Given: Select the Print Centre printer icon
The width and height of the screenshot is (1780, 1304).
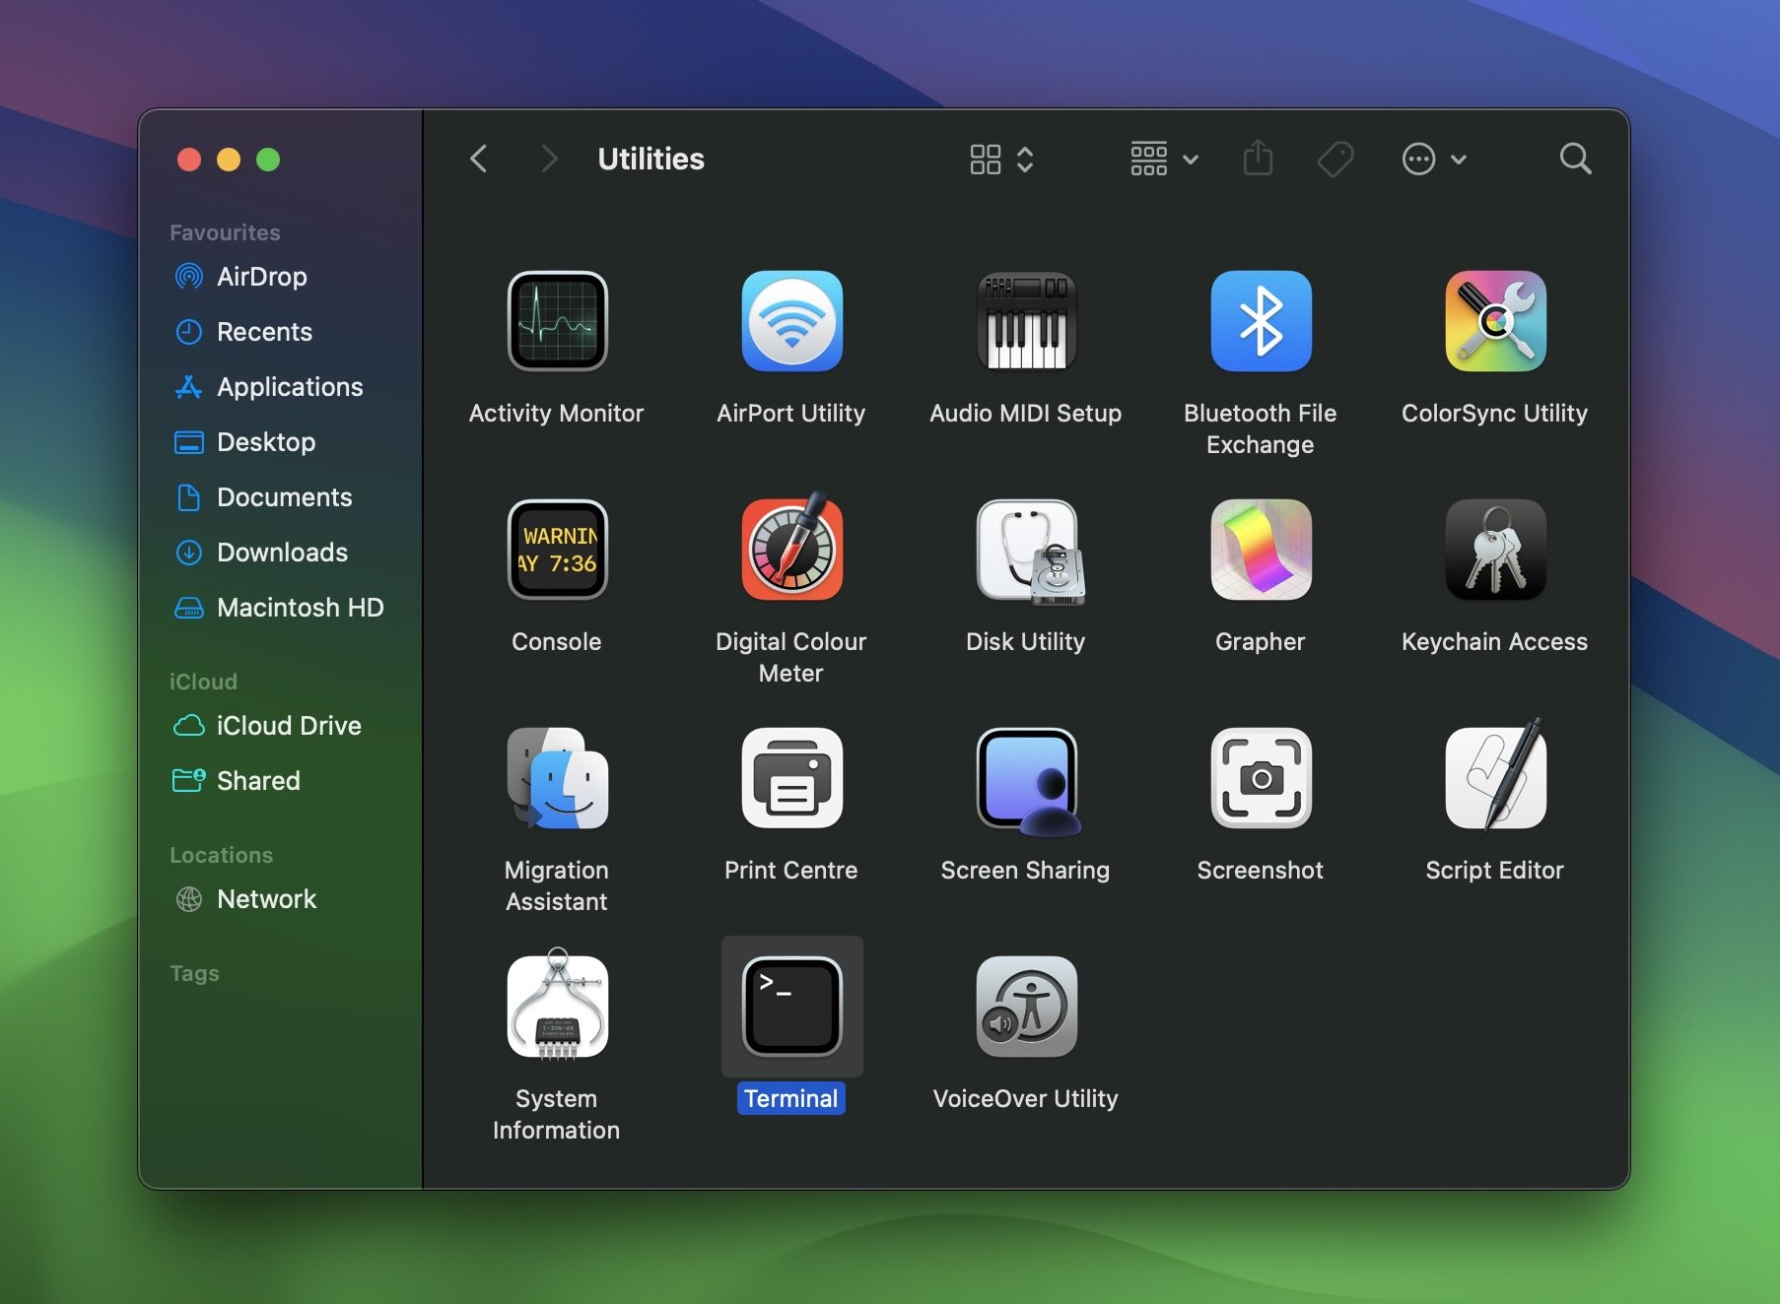Looking at the screenshot, I should point(791,778).
